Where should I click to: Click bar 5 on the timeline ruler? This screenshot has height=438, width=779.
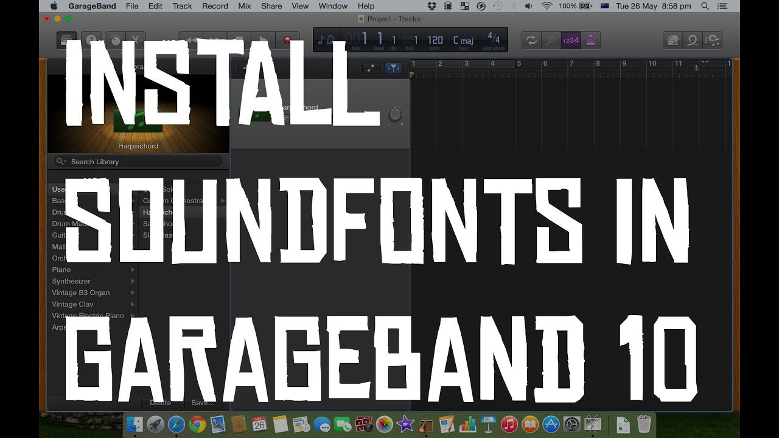click(x=519, y=64)
